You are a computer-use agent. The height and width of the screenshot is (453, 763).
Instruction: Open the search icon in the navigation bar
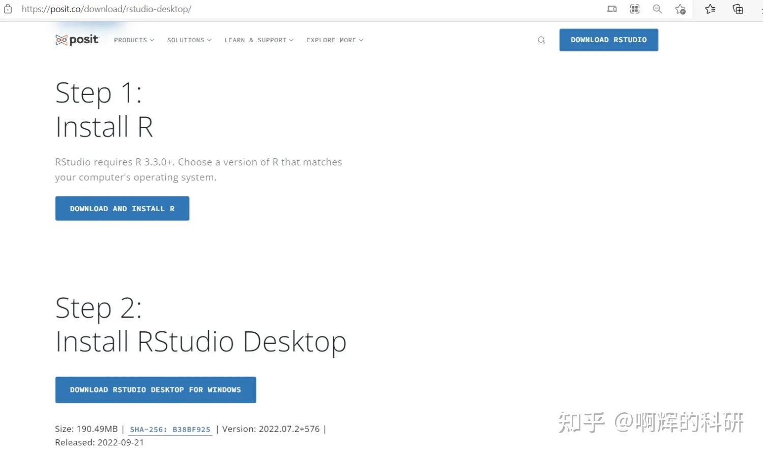point(541,40)
